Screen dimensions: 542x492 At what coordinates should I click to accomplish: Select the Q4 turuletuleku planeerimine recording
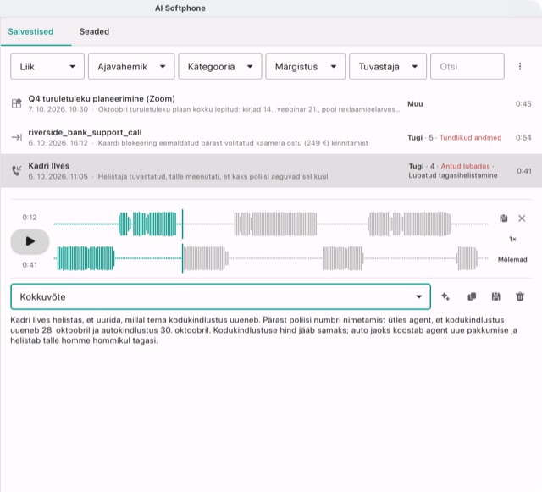271,103
